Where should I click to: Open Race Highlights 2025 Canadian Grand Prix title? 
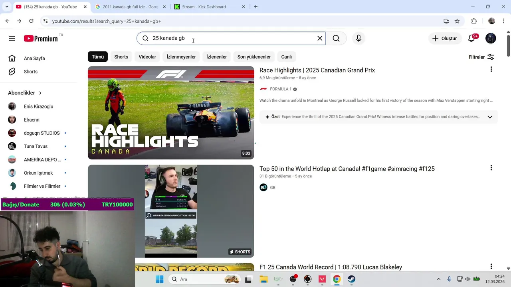tap(317, 70)
